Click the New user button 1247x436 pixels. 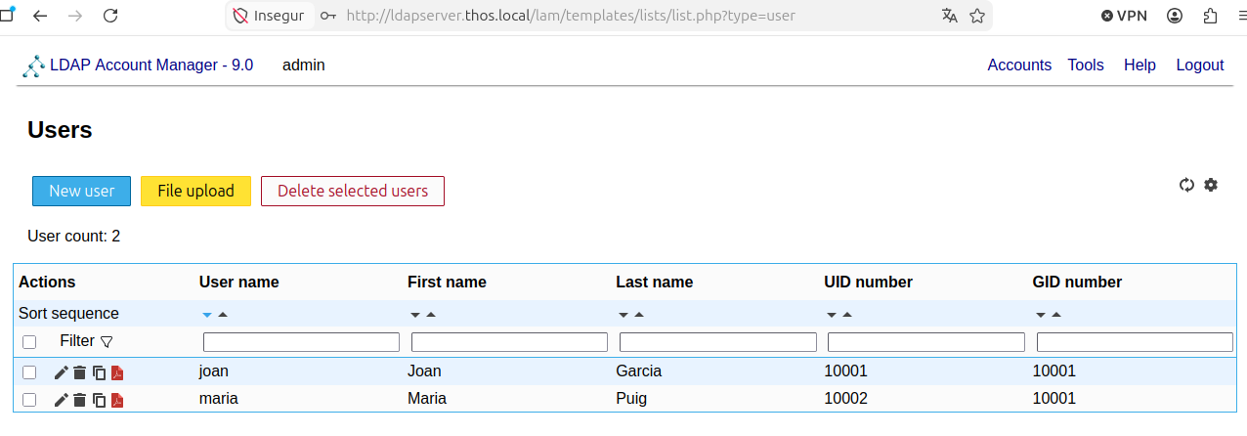pyautogui.click(x=81, y=192)
